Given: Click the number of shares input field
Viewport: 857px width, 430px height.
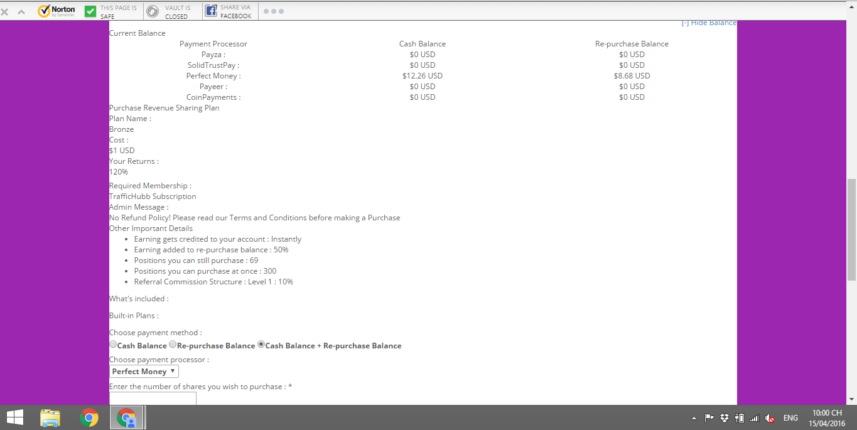Looking at the screenshot, I should [x=153, y=399].
